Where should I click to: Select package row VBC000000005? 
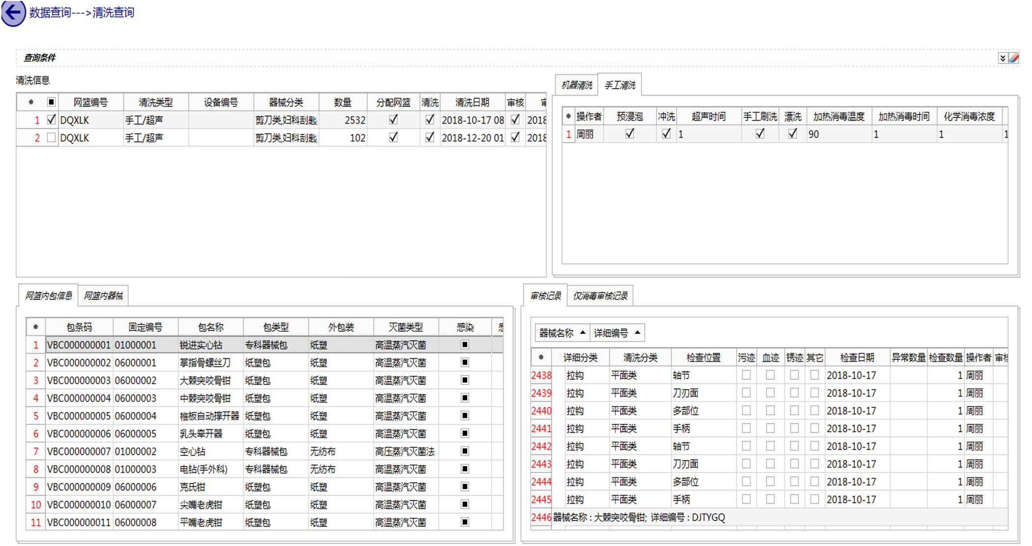[79, 416]
